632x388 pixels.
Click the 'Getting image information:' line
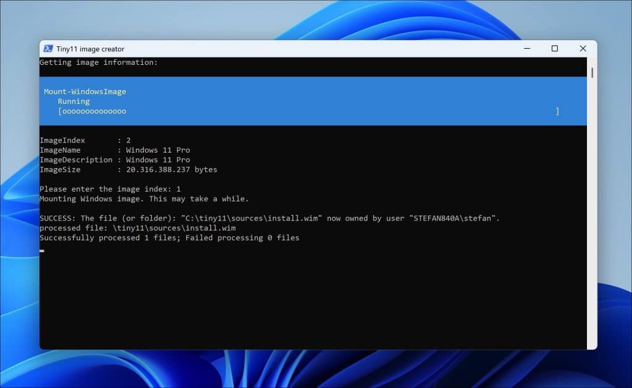[99, 62]
